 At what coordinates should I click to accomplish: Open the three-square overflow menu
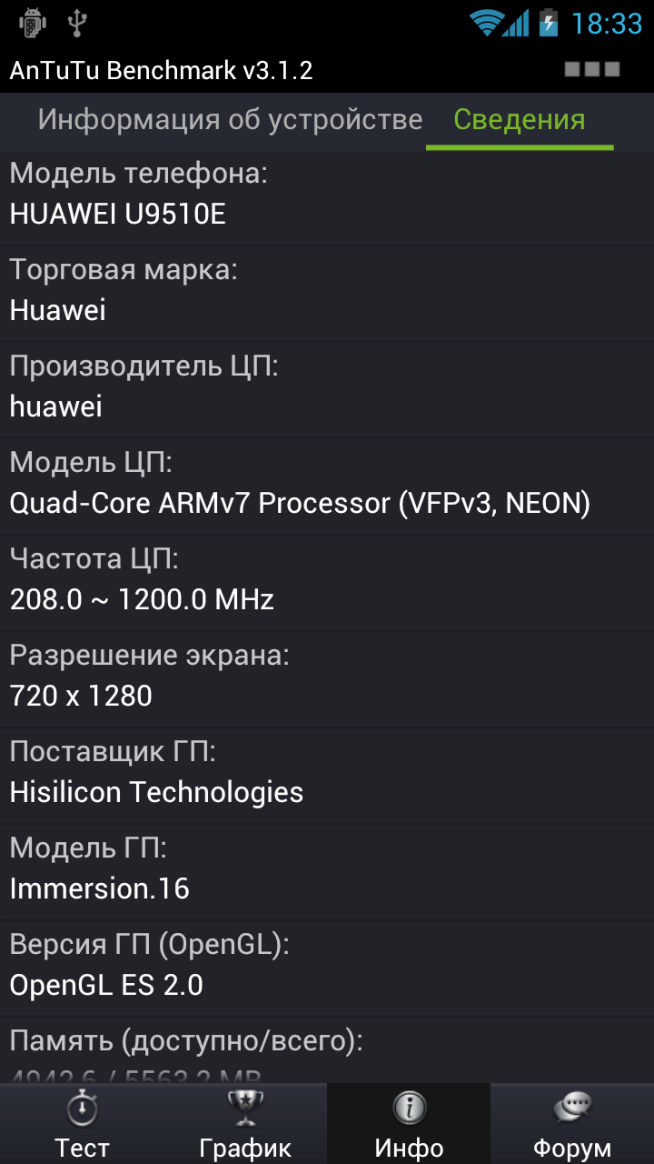point(592,69)
